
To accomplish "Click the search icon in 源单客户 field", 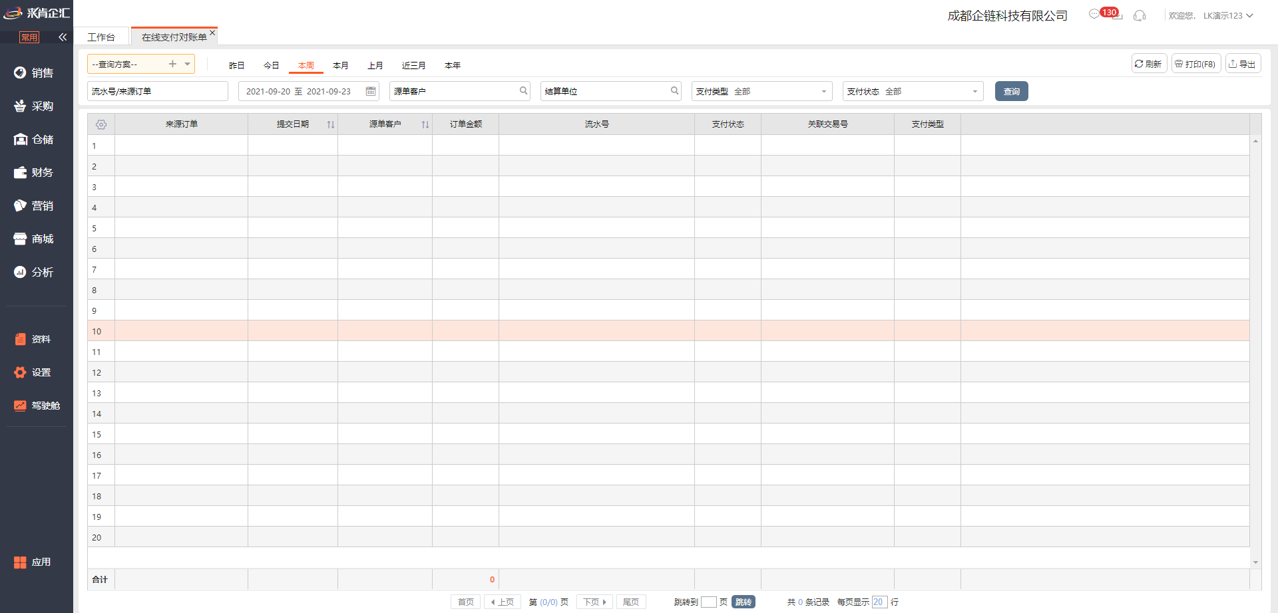I will point(523,91).
